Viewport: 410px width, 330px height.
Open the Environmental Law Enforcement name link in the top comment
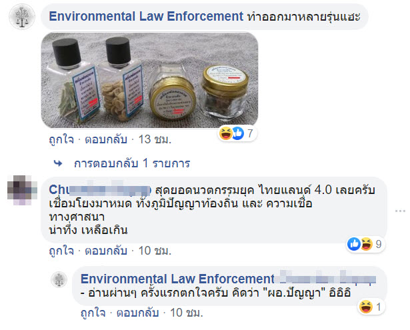[146, 17]
